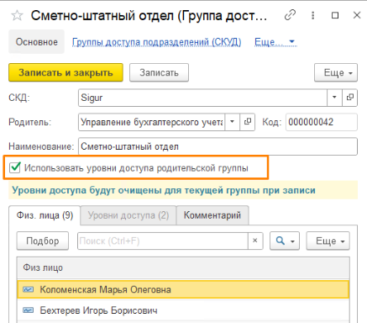The width and height of the screenshot is (367, 323).
Task: Click the Записать button
Action: (159, 72)
